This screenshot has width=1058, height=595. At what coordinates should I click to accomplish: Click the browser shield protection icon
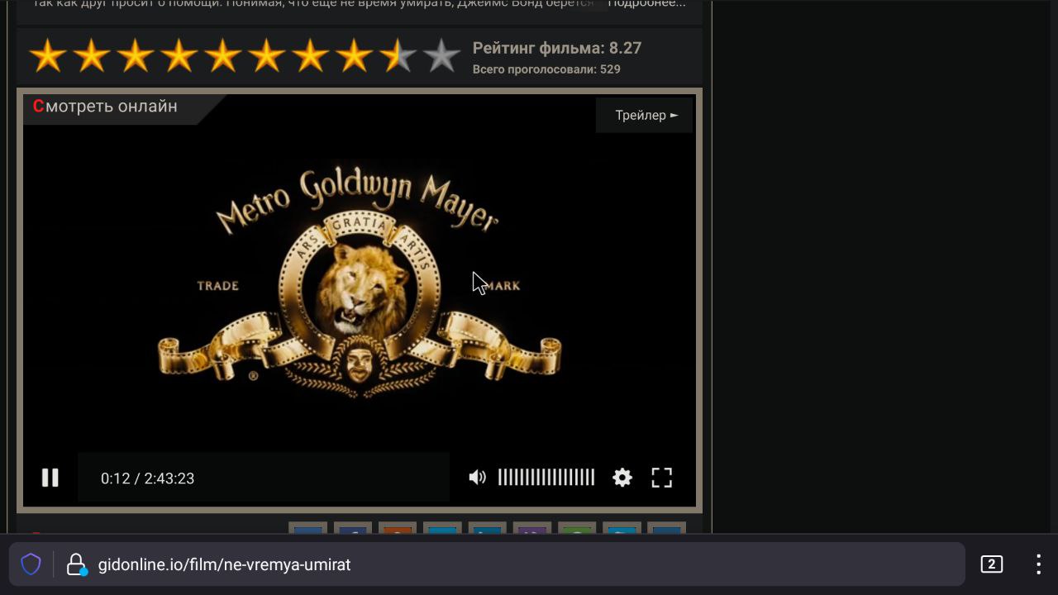31,564
